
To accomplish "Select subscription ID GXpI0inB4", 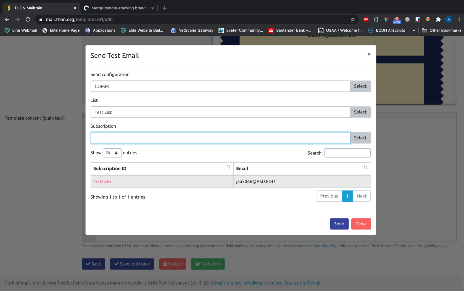I will pos(102,182).
